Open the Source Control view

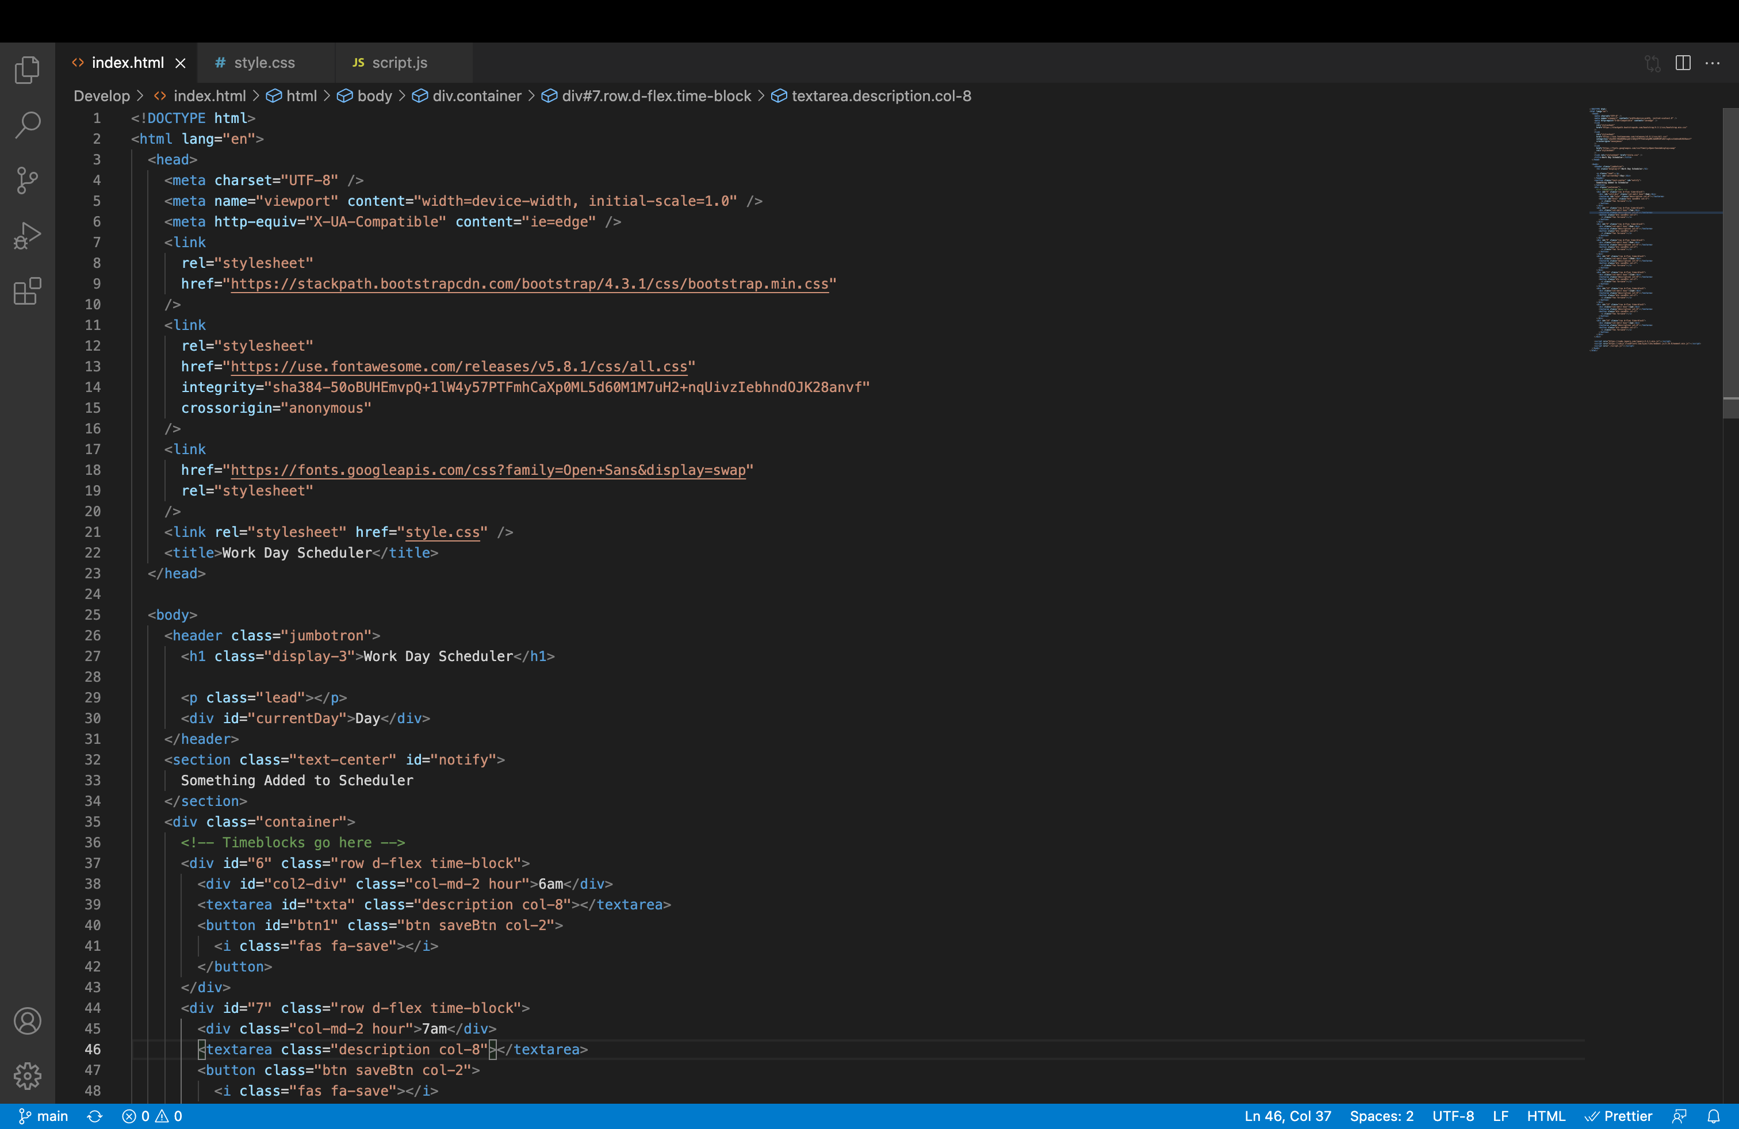point(27,181)
